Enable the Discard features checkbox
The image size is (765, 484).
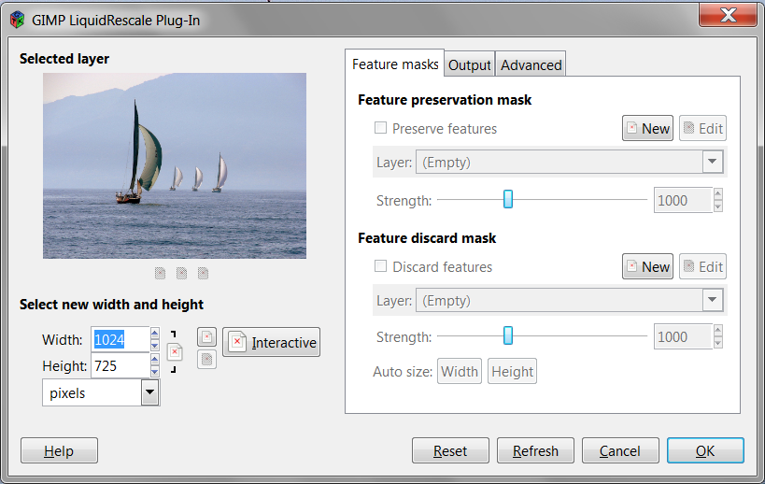pos(381,266)
